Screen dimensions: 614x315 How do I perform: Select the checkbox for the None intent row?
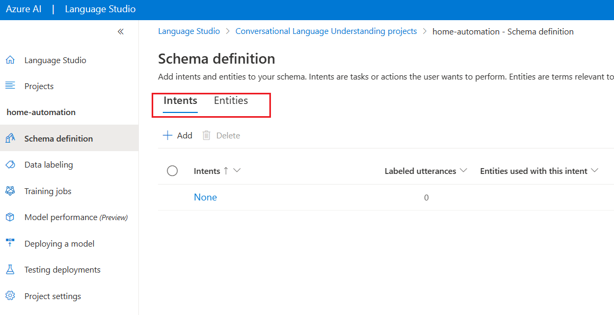pyautogui.click(x=172, y=197)
